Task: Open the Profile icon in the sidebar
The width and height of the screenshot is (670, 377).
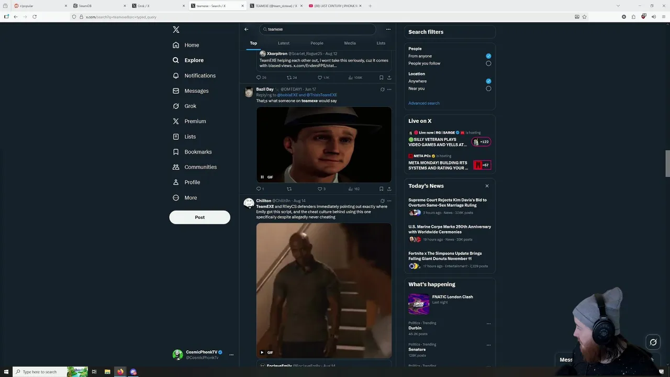Action: [176, 182]
